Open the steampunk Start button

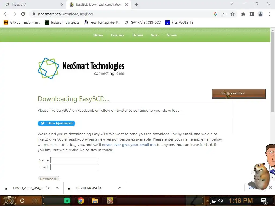(x=9, y=201)
